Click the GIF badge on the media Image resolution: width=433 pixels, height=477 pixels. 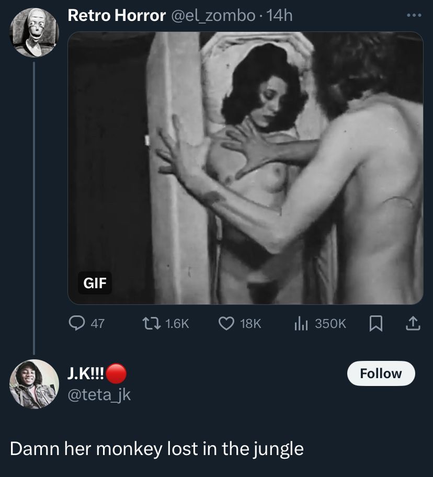click(x=95, y=283)
